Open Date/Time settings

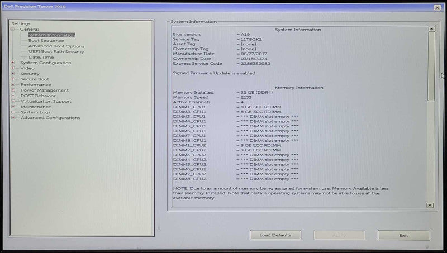(41, 57)
